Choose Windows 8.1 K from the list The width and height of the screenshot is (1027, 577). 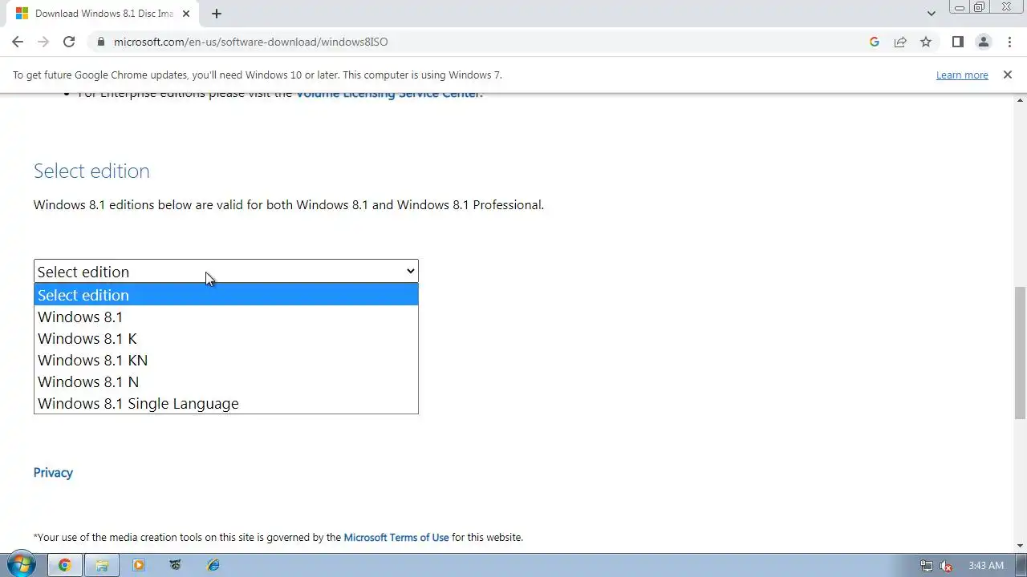[225, 338]
